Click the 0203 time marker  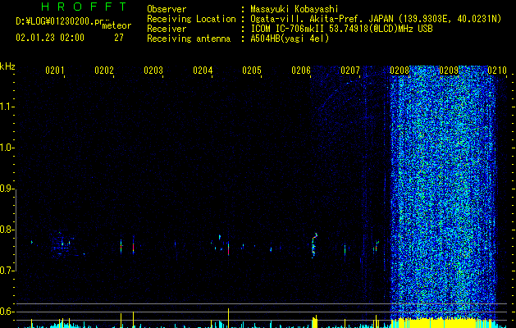(153, 71)
